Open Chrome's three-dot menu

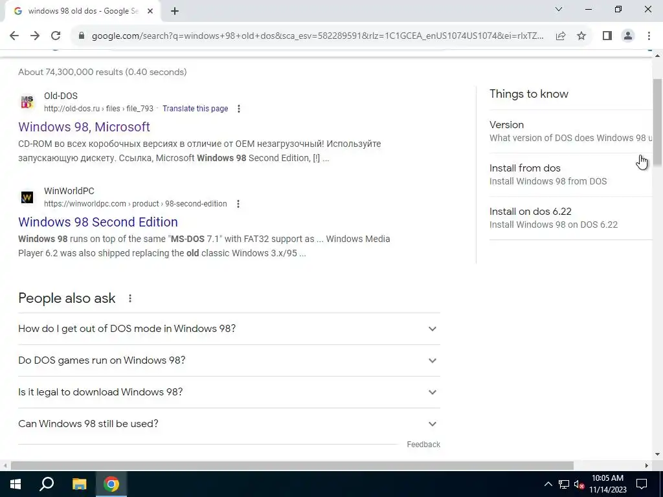[649, 36]
